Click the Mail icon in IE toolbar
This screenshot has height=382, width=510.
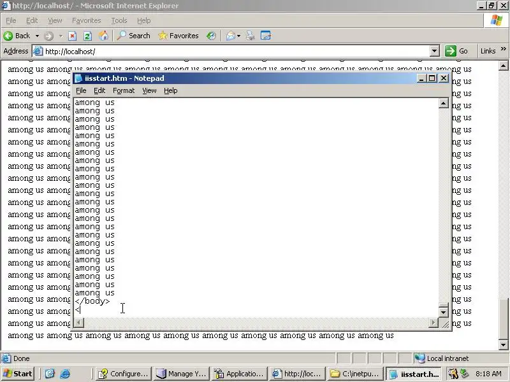[231, 36]
